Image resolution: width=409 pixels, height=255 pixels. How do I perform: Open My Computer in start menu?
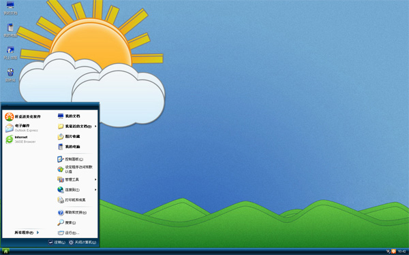[x=69, y=147]
